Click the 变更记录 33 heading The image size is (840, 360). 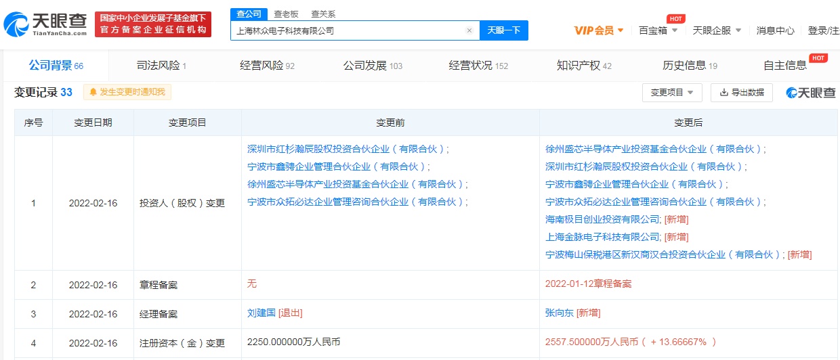(x=43, y=92)
